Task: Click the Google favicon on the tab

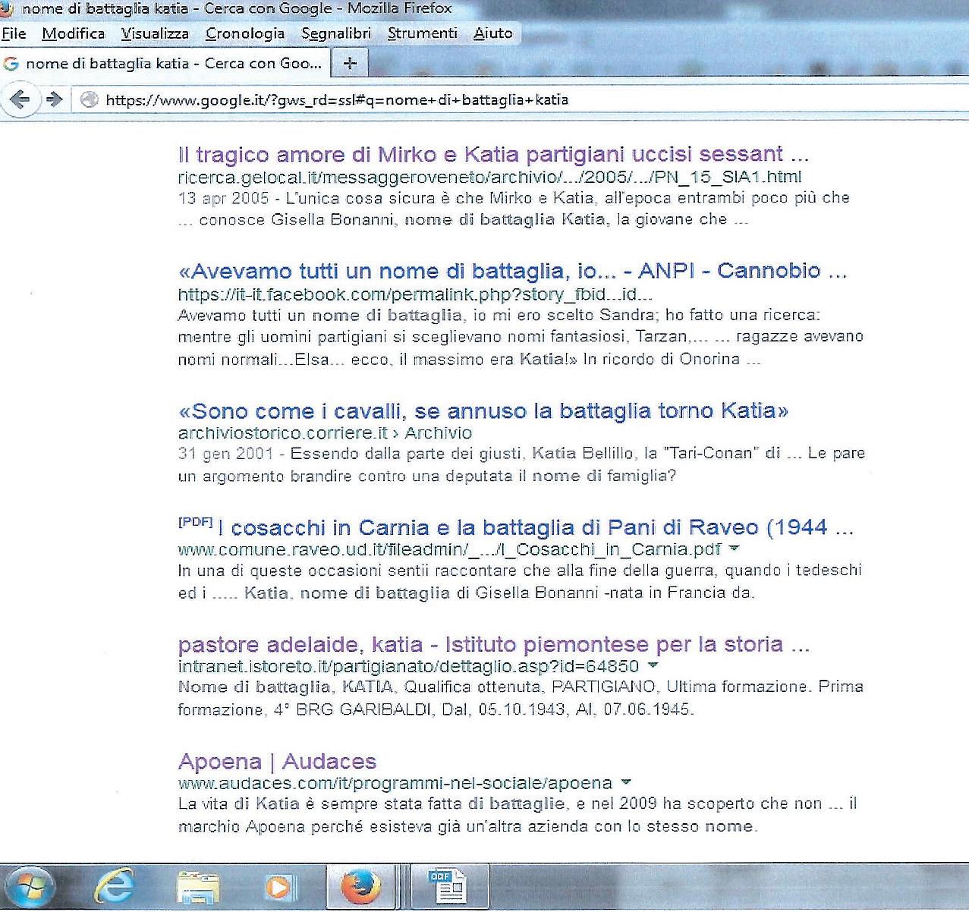Action: click(11, 64)
